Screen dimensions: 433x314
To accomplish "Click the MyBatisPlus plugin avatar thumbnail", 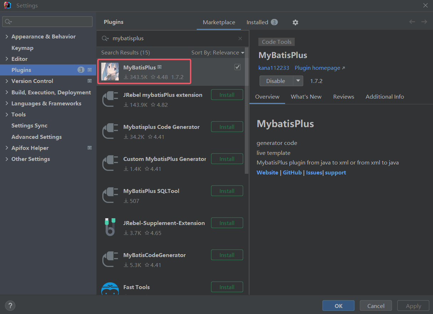I will [x=110, y=72].
